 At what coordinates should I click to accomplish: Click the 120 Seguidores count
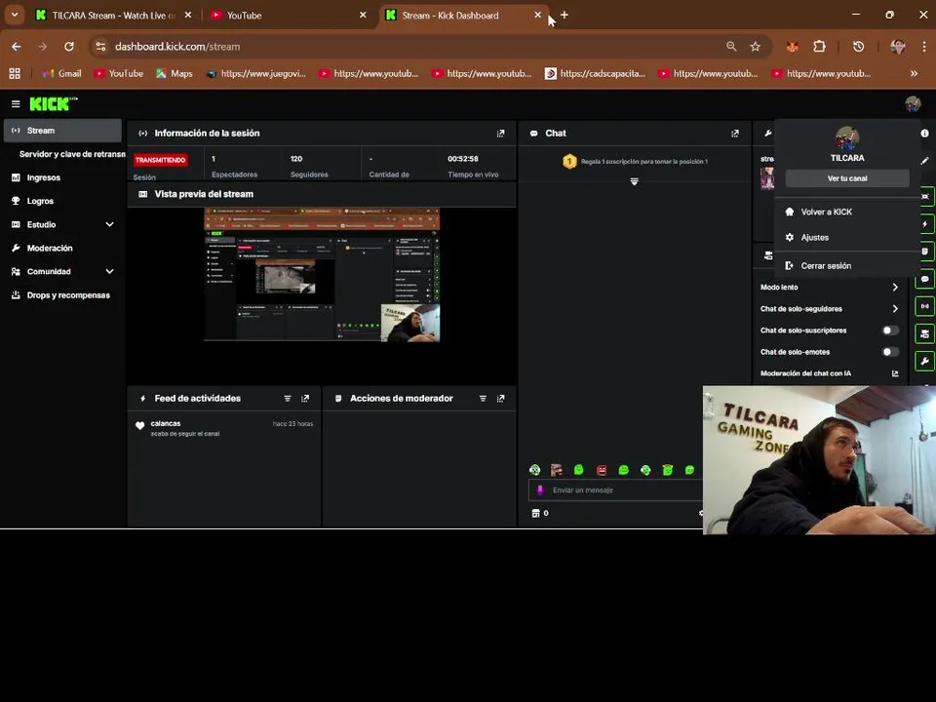pyautogui.click(x=296, y=159)
